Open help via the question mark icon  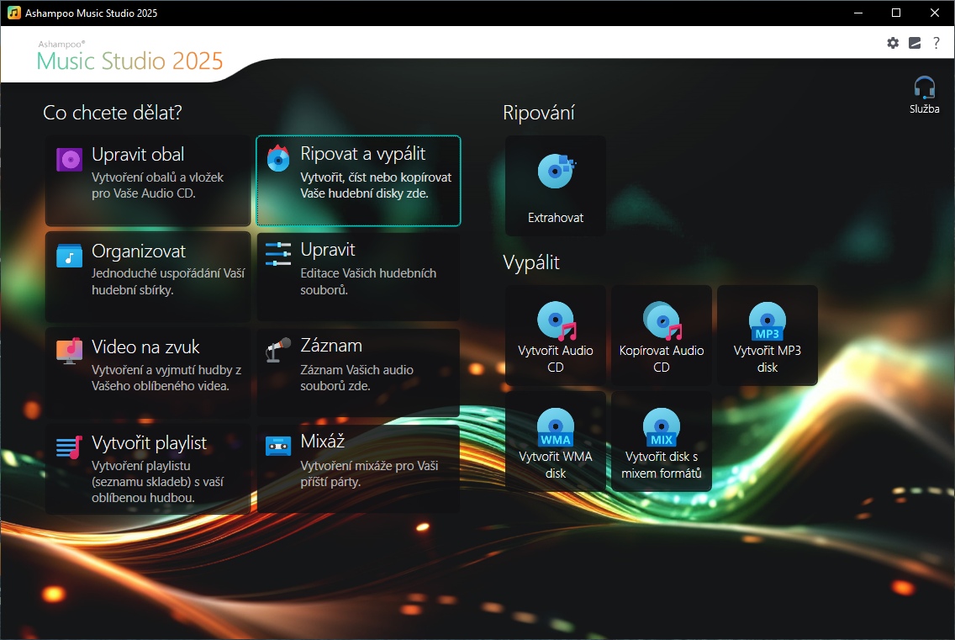click(937, 43)
